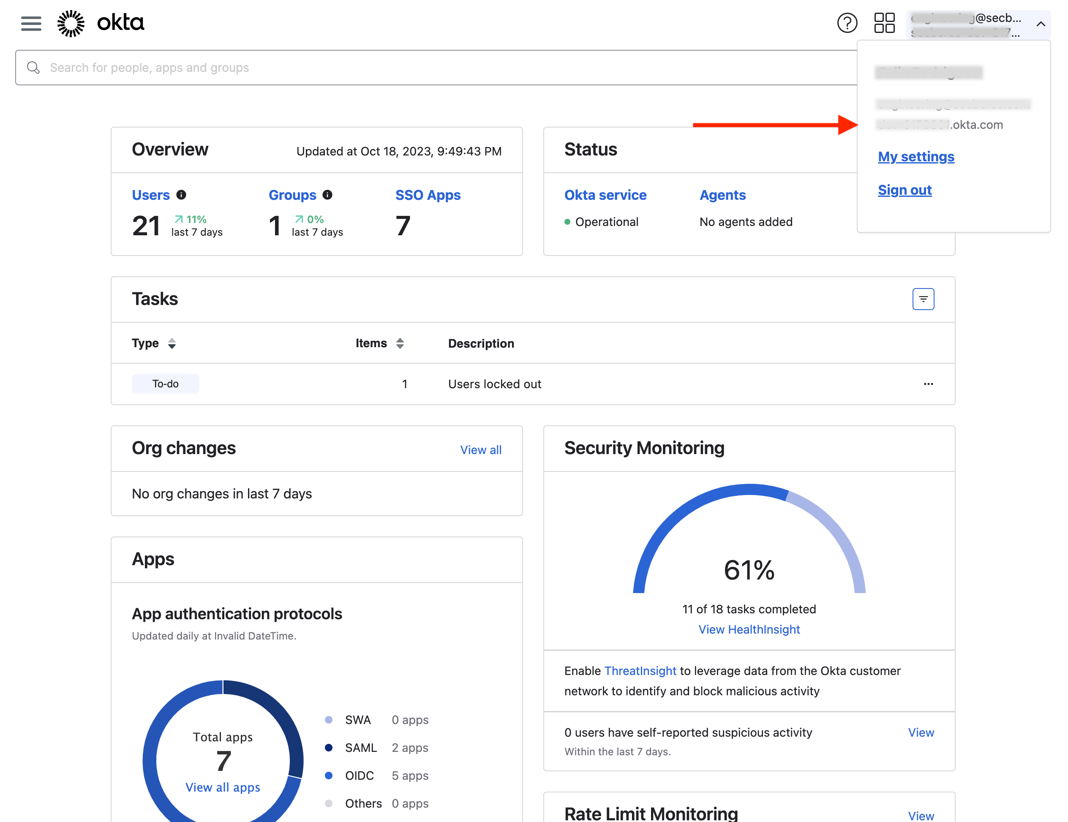This screenshot has width=1068, height=822.
Task: Click the Groups 0% growth arrow
Action: click(299, 219)
